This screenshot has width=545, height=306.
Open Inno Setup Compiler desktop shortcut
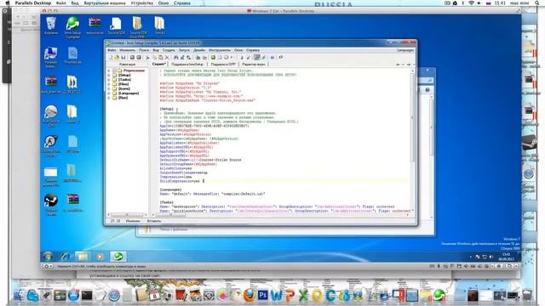click(x=72, y=26)
